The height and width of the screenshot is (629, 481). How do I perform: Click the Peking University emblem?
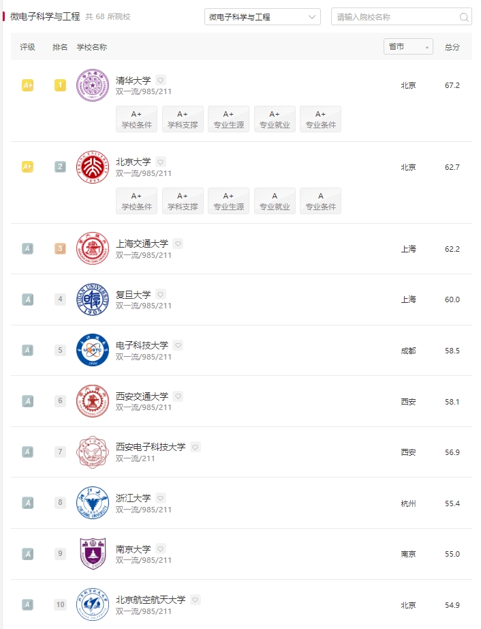click(x=93, y=167)
